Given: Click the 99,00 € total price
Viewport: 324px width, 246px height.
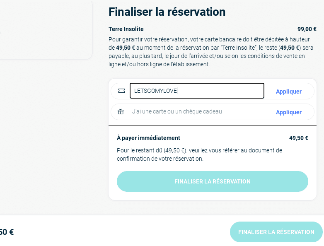Looking at the screenshot, I should [x=307, y=29].
